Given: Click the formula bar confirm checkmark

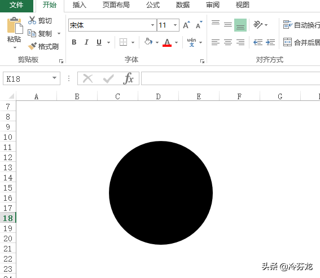Looking at the screenshot, I should click(x=108, y=79).
